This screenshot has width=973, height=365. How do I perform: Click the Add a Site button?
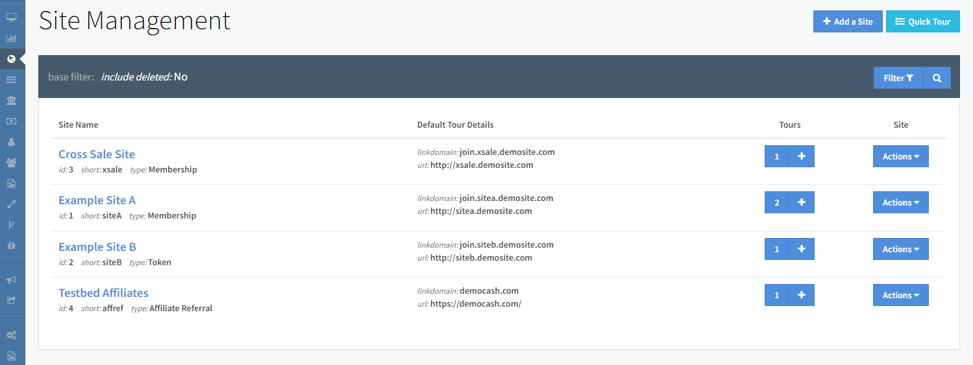coord(848,21)
